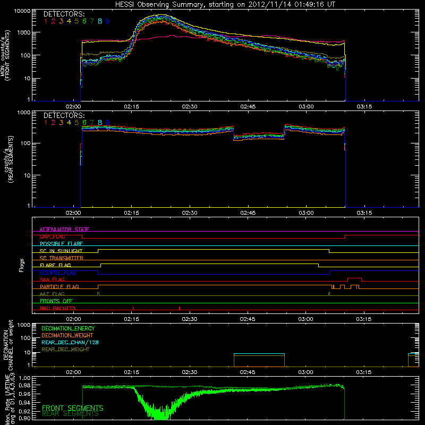This screenshot has width=425, height=425.
Task: Click the DECIMATION_ENERGY legend entry
Action: click(x=68, y=328)
